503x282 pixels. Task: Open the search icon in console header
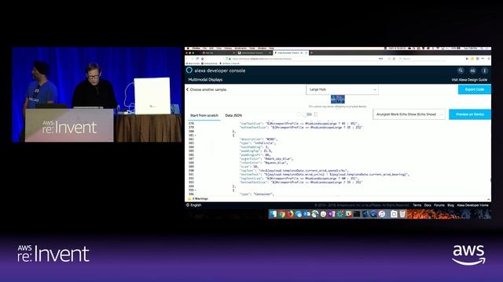(x=461, y=70)
